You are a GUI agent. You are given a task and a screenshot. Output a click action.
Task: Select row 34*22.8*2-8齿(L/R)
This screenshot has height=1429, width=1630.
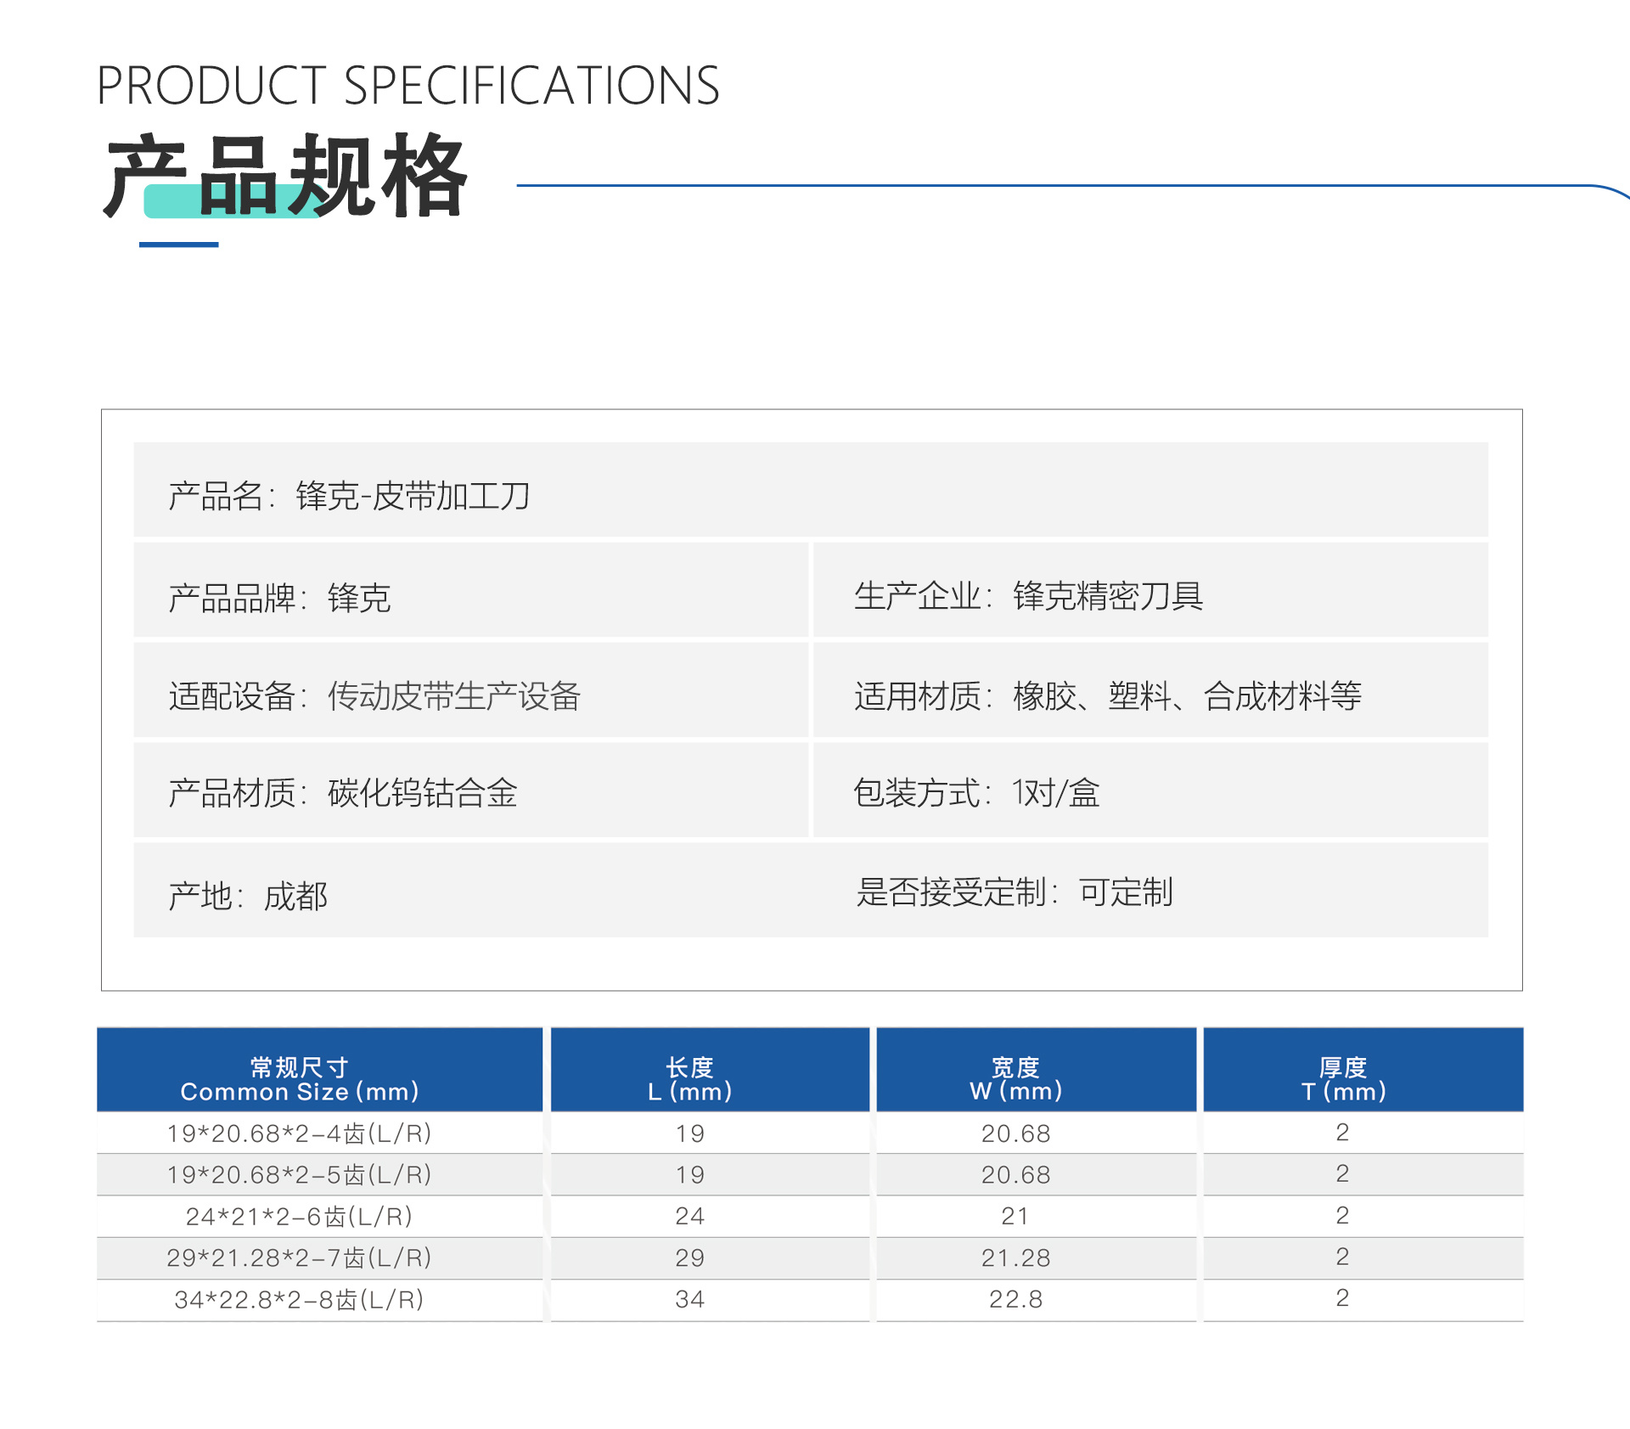pyautogui.click(x=810, y=1299)
